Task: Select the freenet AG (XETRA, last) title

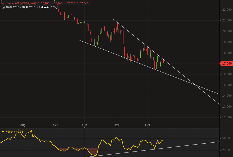Action: pos(21,3)
